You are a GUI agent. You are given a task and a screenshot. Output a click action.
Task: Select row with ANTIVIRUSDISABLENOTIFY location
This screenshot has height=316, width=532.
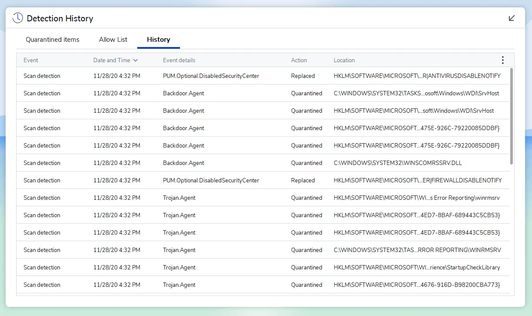[263, 76]
